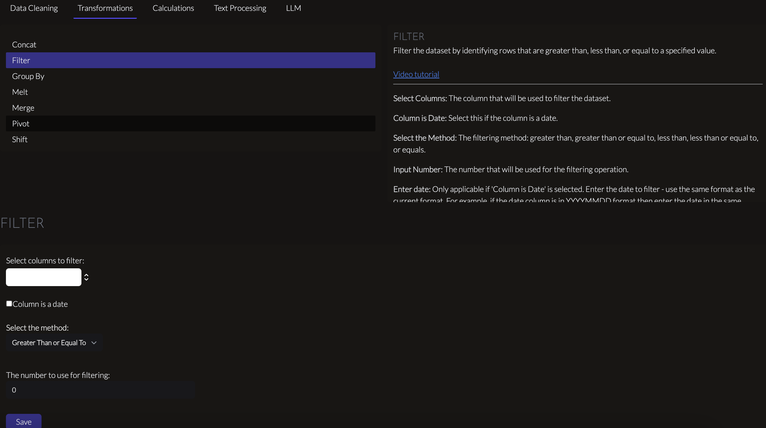This screenshot has width=766, height=428.
Task: Focus the number to use for filtering field
Action: point(101,390)
